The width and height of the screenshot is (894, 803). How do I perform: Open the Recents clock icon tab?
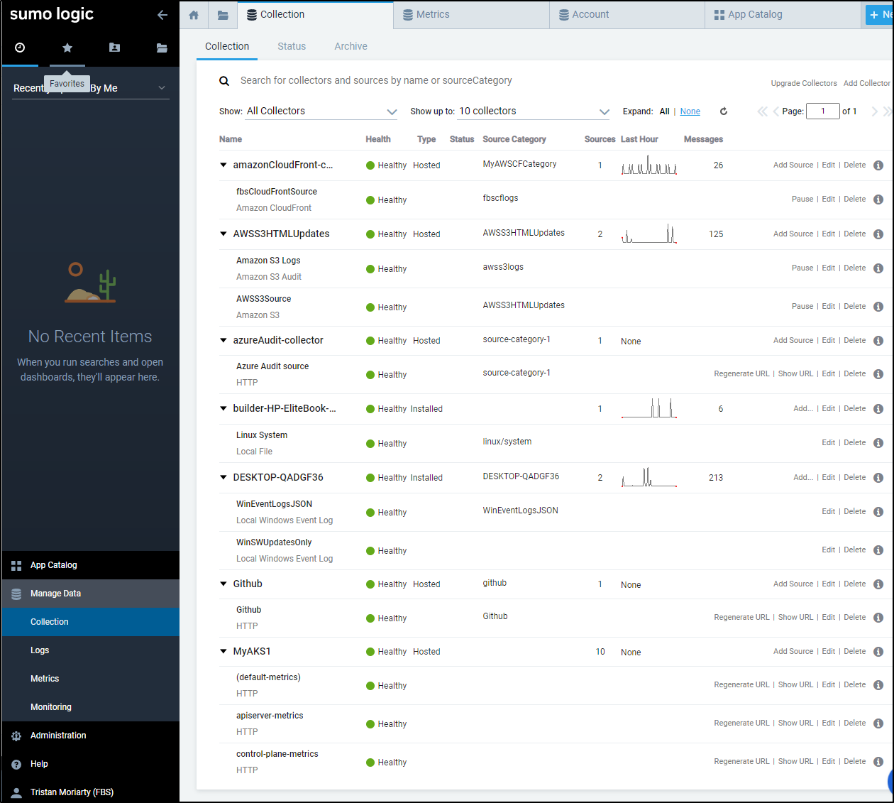[x=20, y=48]
